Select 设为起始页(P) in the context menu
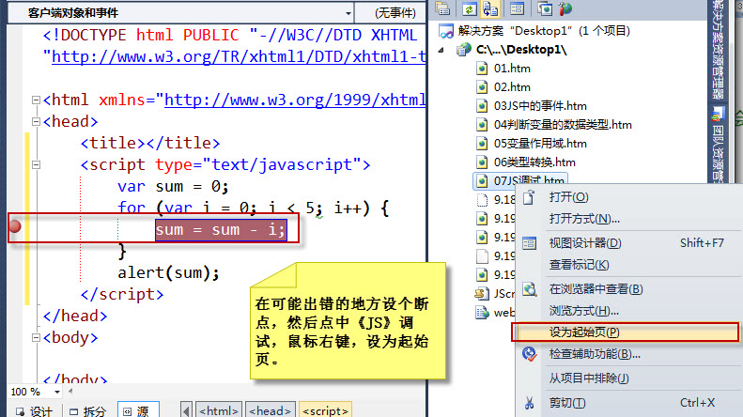Screen dimensions: 743x417 pyautogui.click(x=625, y=332)
